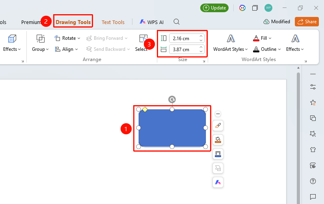Open the text Effects dropdown at right
This screenshot has width=324, height=204.
point(295,49)
